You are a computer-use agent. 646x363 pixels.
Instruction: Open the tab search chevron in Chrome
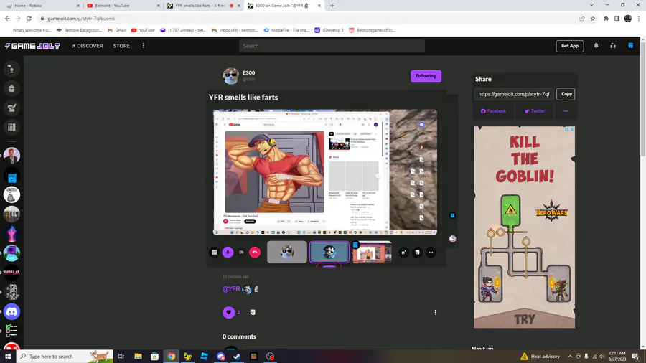tap(591, 5)
